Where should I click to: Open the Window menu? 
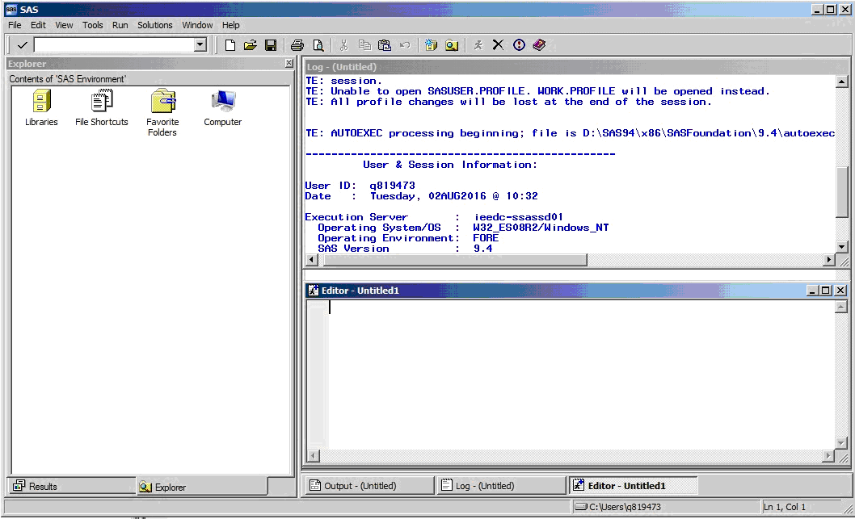tap(197, 25)
